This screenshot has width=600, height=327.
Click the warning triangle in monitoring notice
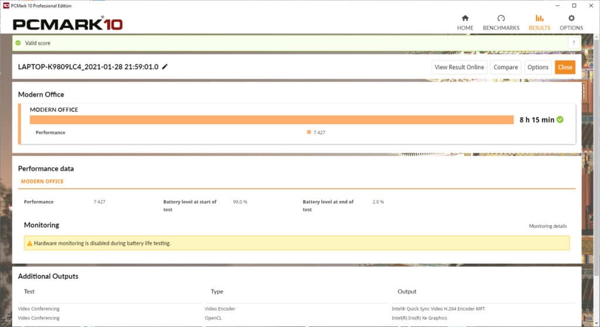point(29,243)
